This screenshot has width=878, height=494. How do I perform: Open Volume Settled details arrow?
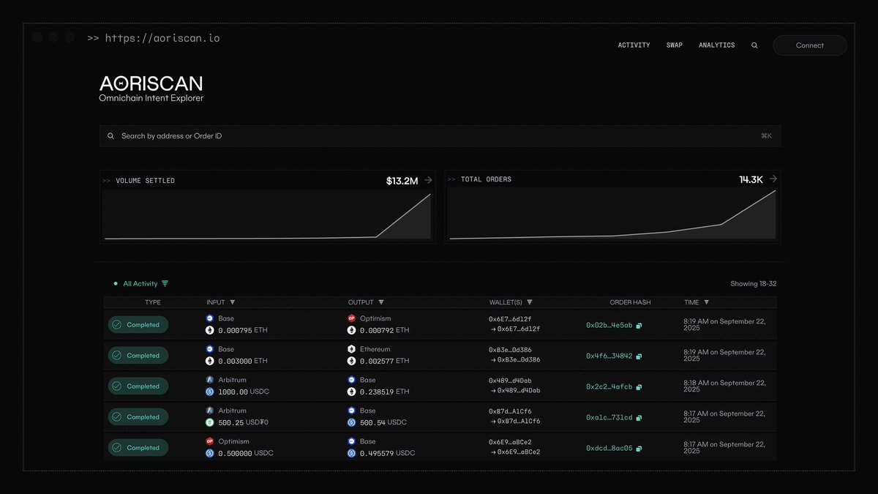428,180
